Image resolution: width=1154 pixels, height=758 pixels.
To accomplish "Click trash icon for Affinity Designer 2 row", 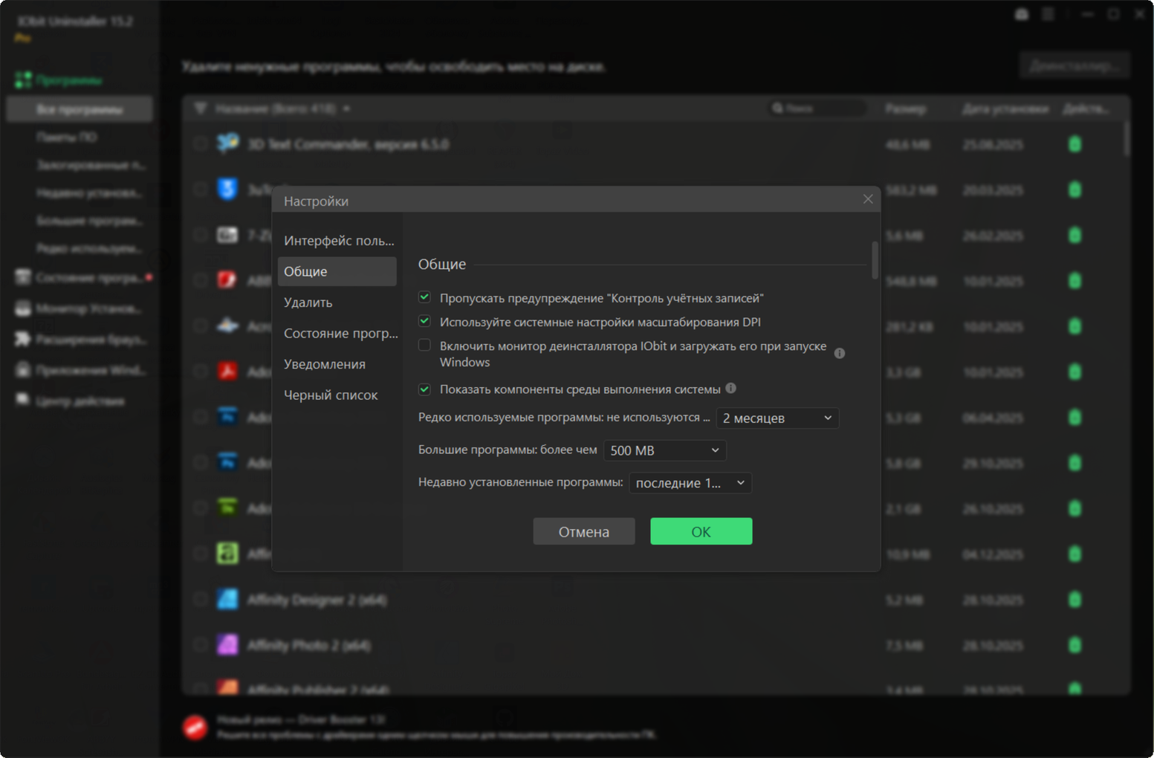I will (x=1074, y=600).
